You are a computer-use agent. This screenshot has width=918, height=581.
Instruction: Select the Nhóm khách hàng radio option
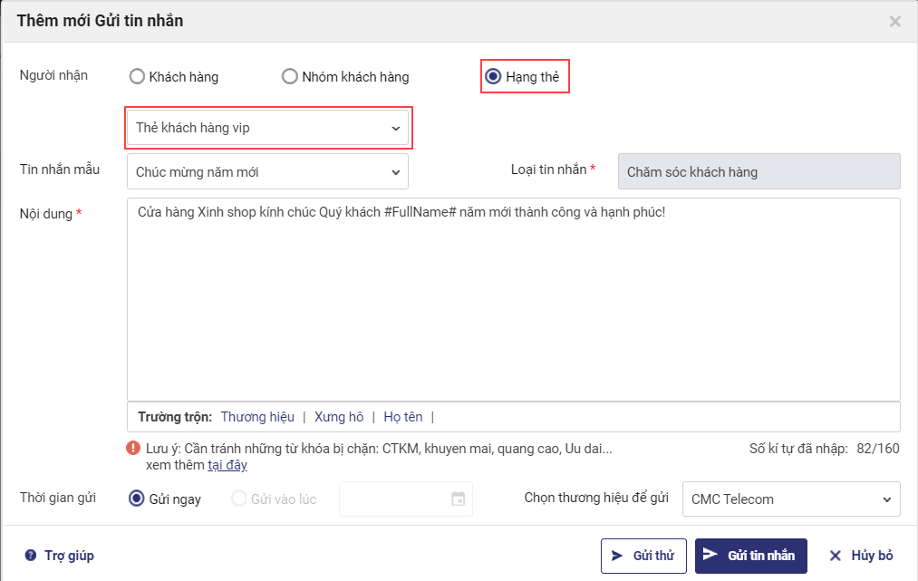point(290,77)
